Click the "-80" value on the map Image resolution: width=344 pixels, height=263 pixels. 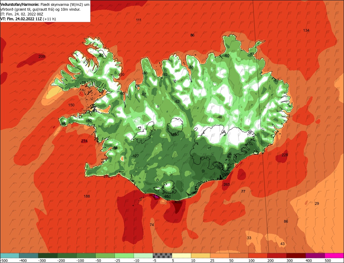tap(89, 120)
